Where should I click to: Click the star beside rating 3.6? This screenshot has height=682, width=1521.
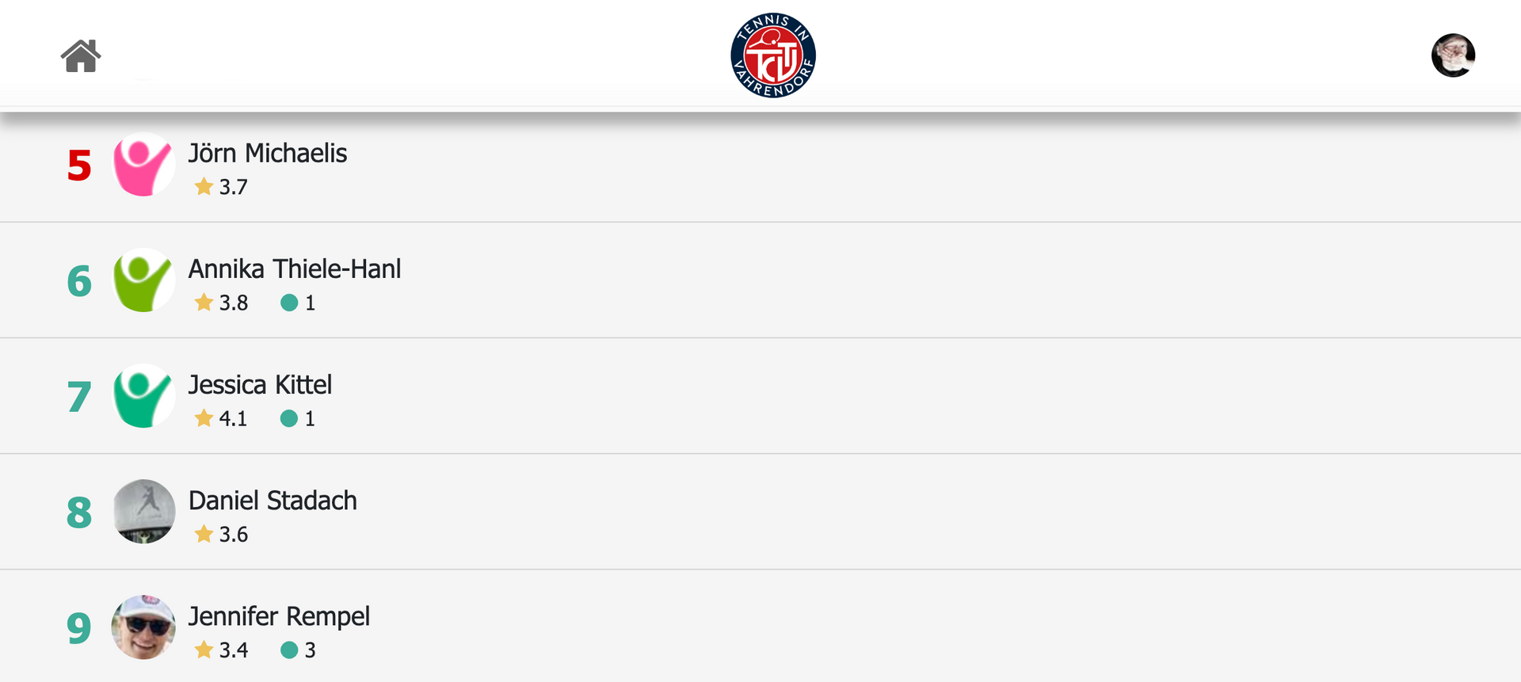pos(204,534)
